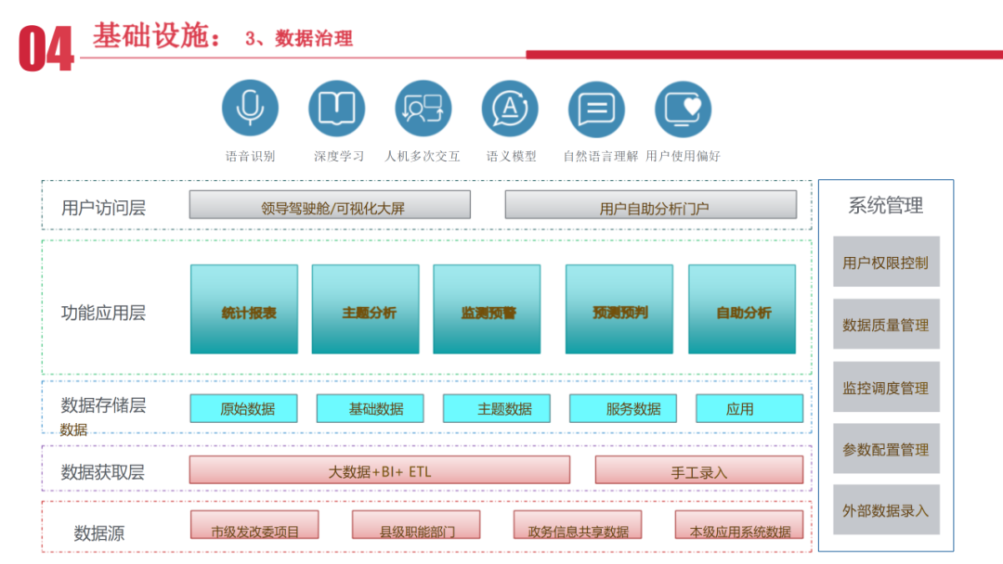
Task: Click the 大数据+BI+ ETL bar
Action: (380, 470)
